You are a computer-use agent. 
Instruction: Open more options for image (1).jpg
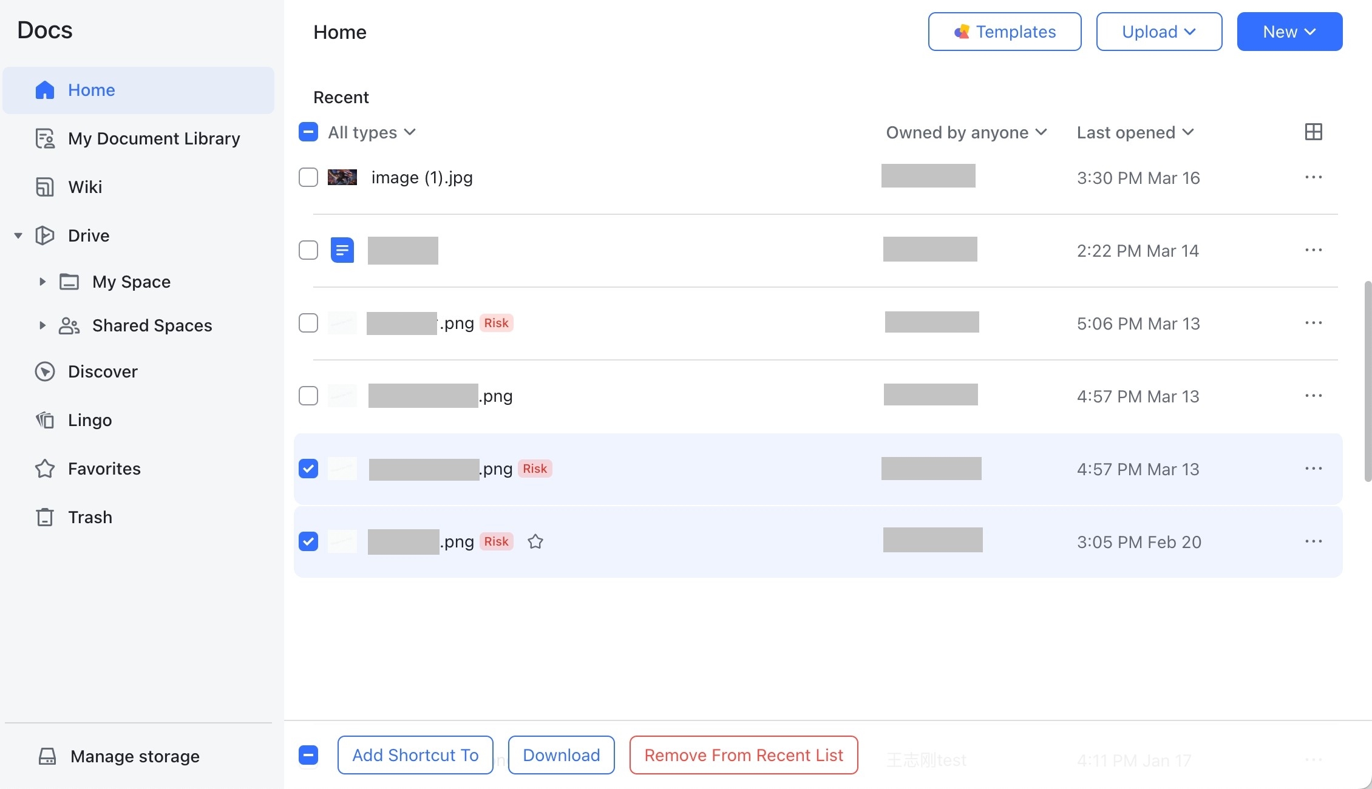(1313, 177)
